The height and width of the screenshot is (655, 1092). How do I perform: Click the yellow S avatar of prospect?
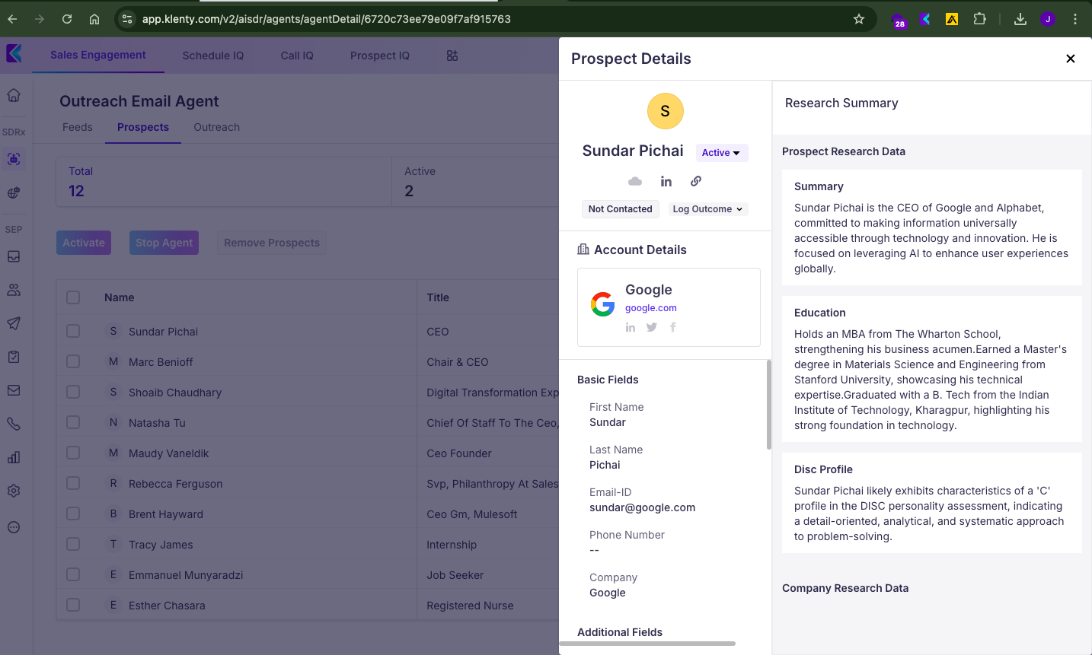[666, 111]
